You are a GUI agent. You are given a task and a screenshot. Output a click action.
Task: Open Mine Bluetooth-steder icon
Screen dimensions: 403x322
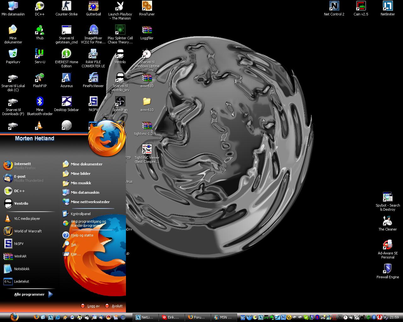tap(40, 106)
